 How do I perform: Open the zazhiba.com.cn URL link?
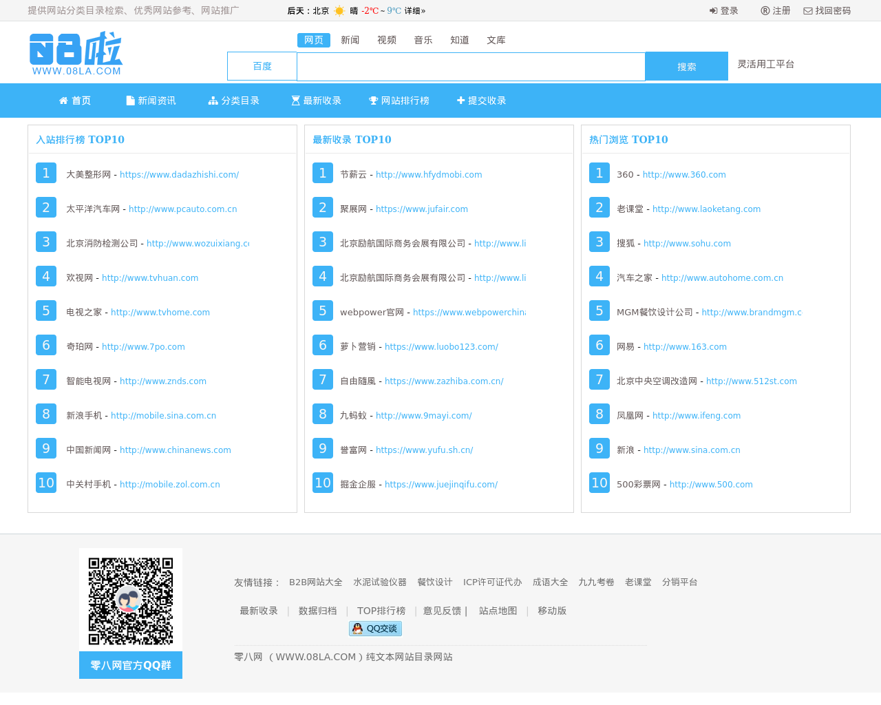point(444,381)
